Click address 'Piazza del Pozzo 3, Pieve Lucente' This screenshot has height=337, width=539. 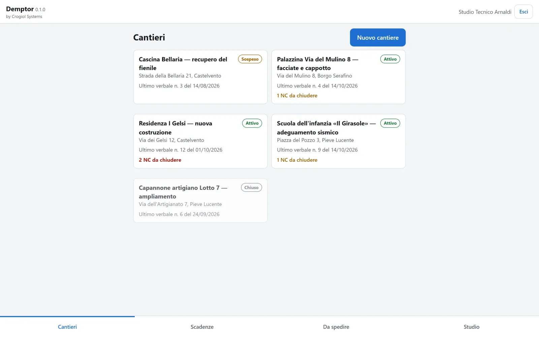(315, 140)
